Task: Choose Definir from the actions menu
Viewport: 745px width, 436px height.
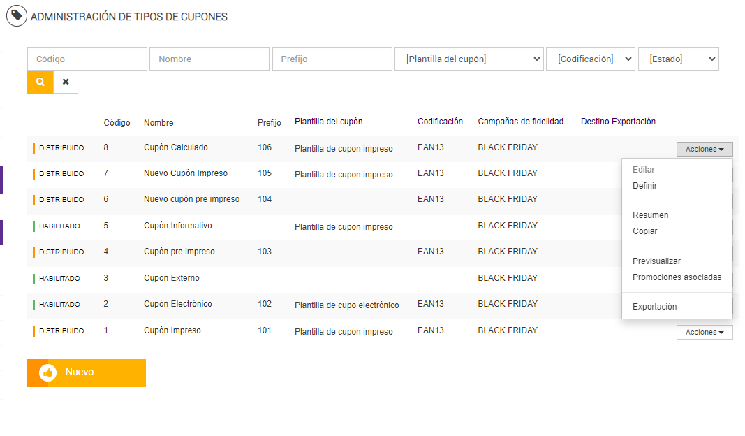Action: [644, 186]
